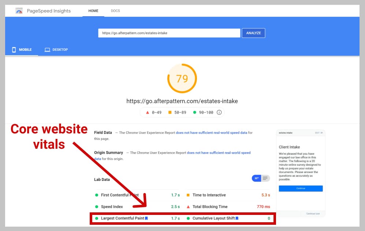Select the Speed Index metric label
365x231 pixels.
pyautogui.click(x=112, y=207)
